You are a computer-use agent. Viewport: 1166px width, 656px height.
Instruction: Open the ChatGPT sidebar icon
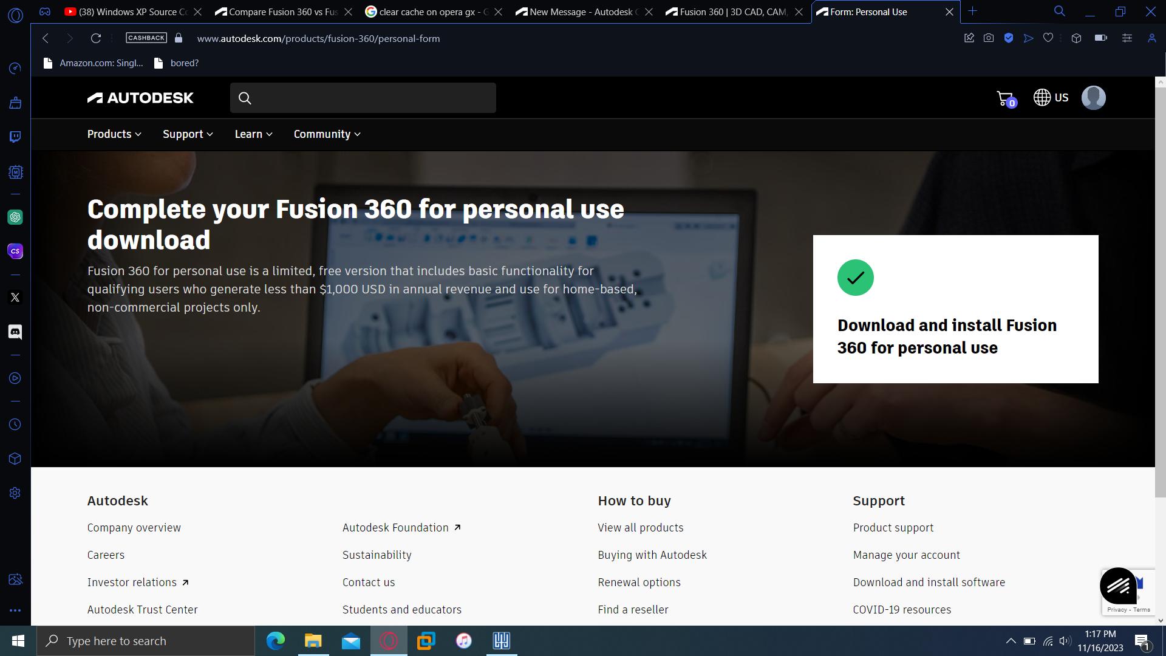15,217
